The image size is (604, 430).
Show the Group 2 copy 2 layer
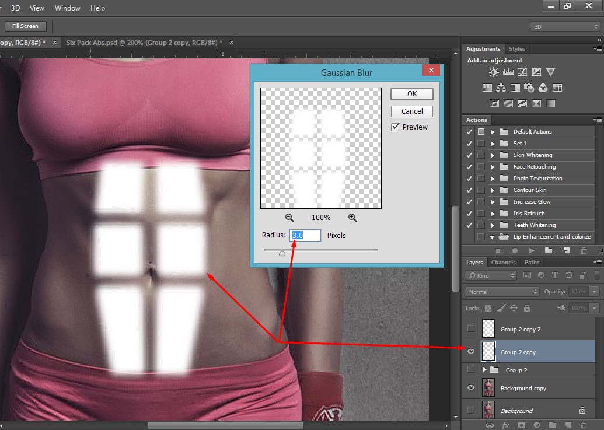coord(470,329)
